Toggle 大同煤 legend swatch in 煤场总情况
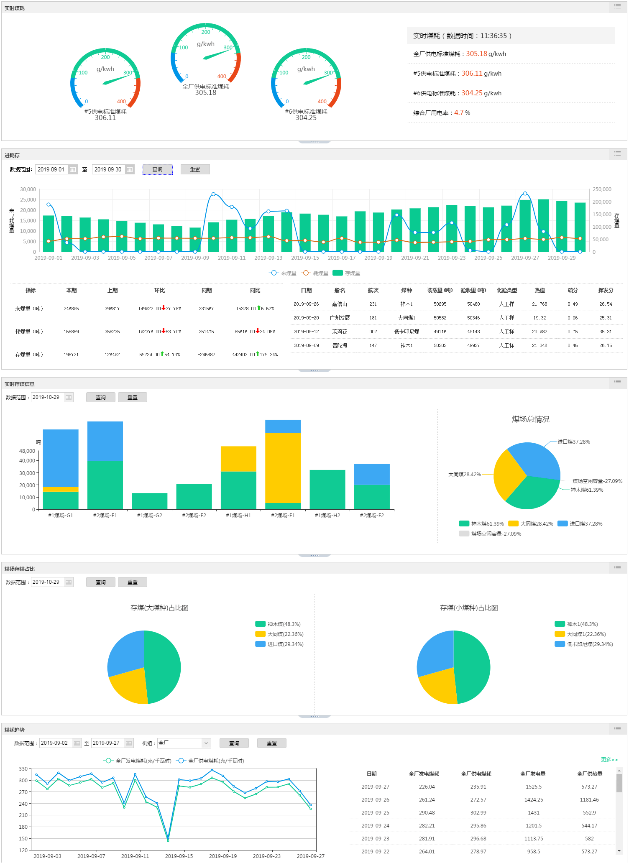Screen dimensions: 629x863 point(513,524)
